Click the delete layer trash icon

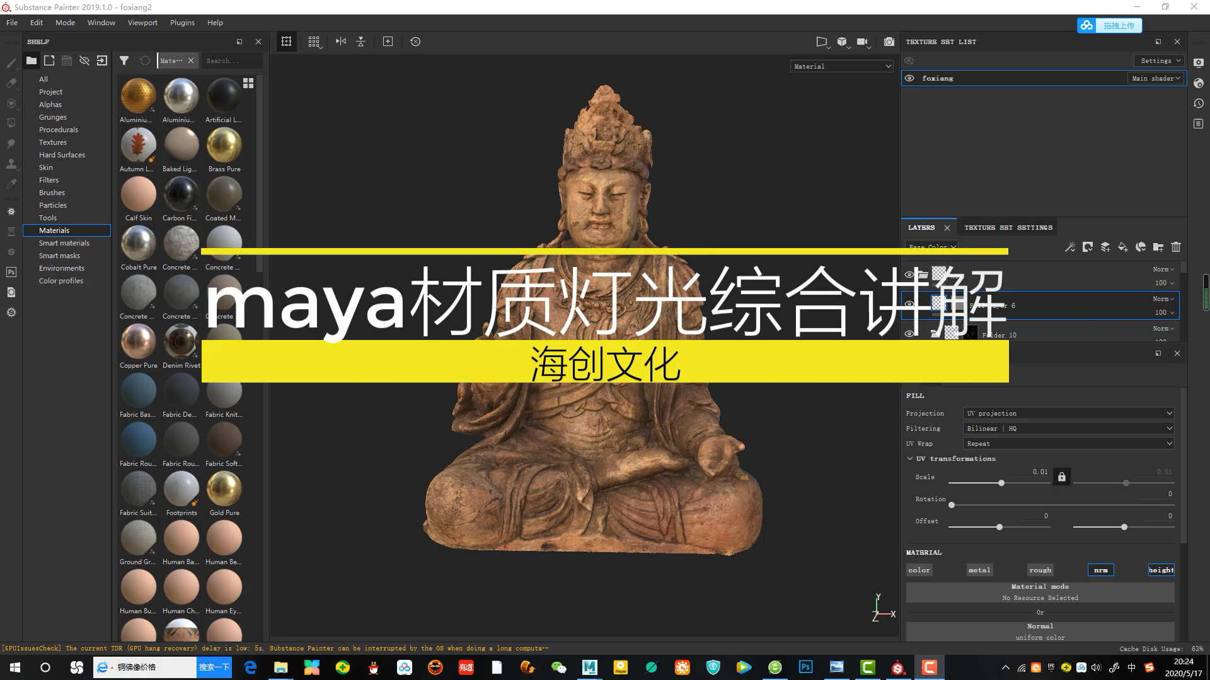pyautogui.click(x=1175, y=247)
